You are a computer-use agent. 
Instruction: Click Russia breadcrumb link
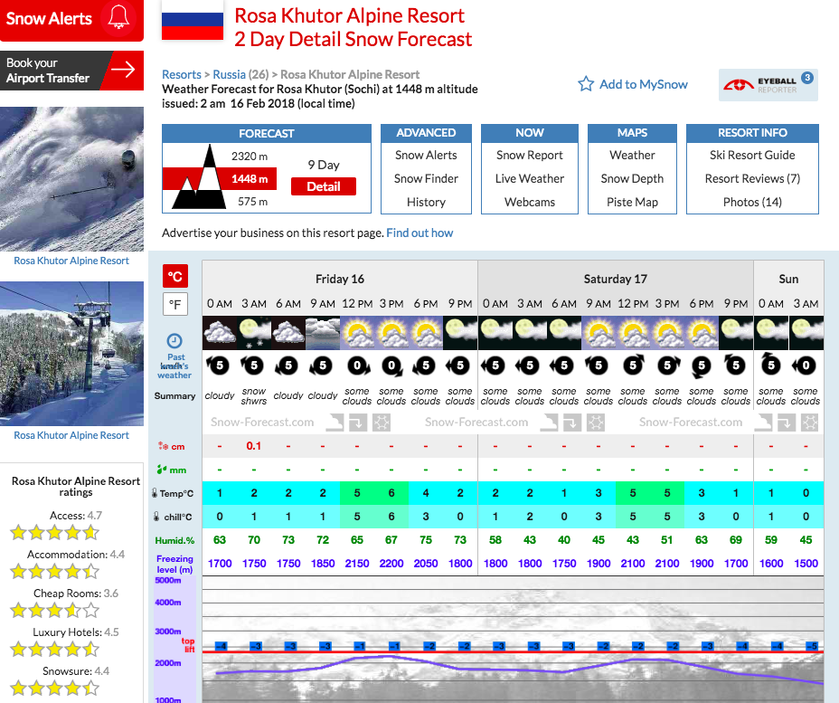point(229,74)
